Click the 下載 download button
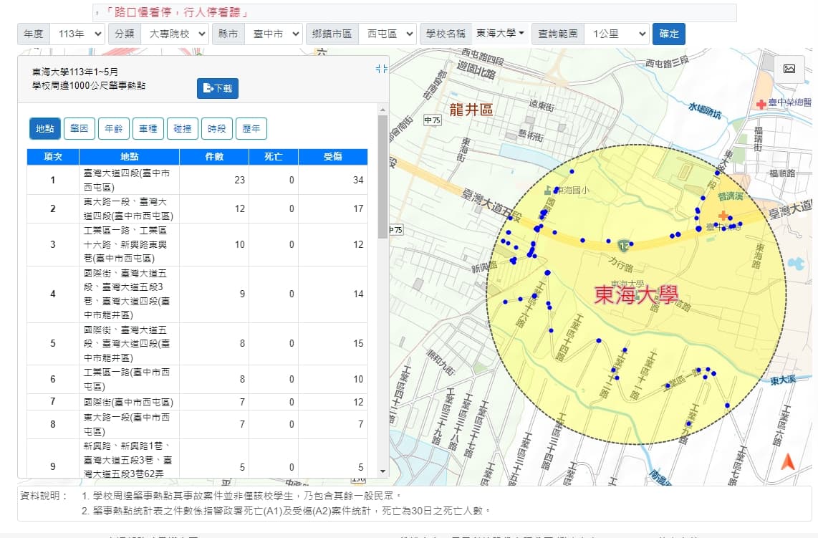 [x=218, y=88]
